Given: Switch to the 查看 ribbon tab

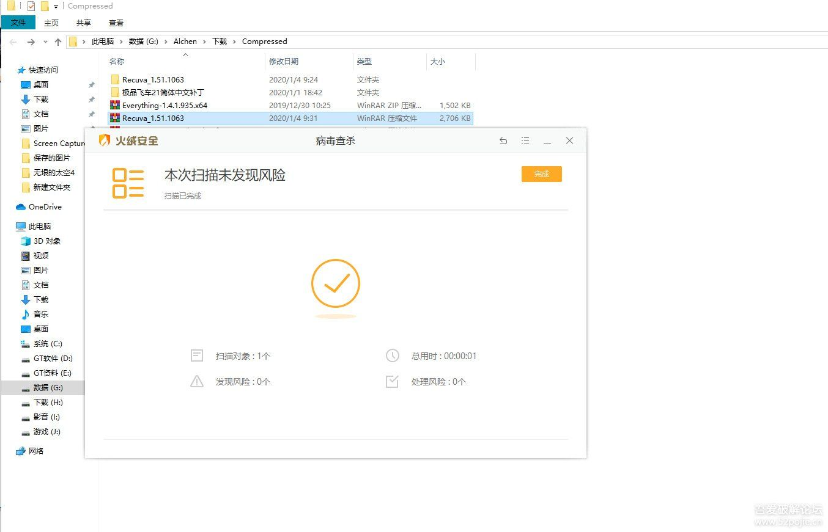Looking at the screenshot, I should [116, 23].
